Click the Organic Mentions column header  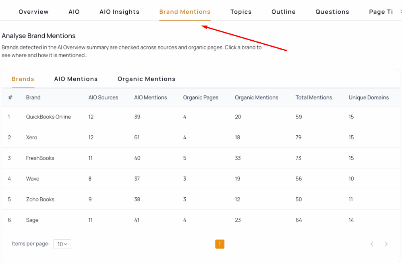[257, 97]
